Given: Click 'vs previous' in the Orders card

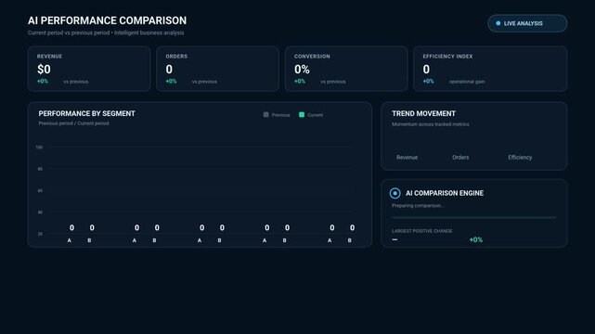Looking at the screenshot, I should pyautogui.click(x=204, y=82).
